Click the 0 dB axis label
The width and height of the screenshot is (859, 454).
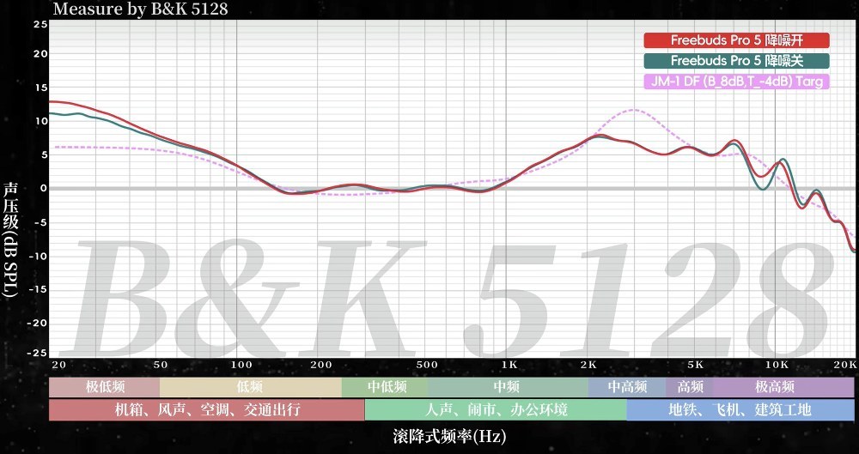pyautogui.click(x=45, y=189)
